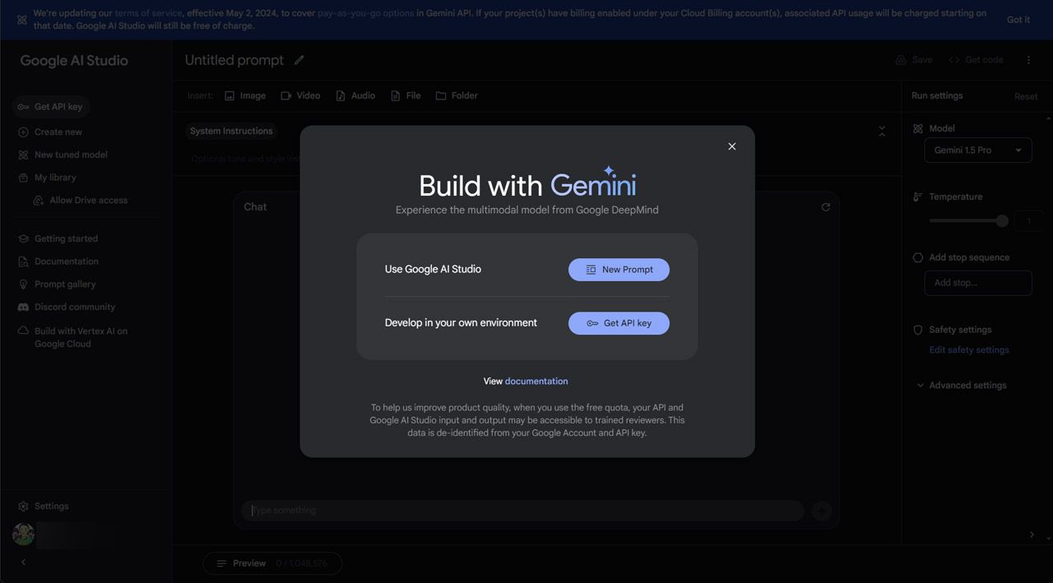Screen dimensions: 1053x583
Task: Click the temperature value field
Action: 1028,221
